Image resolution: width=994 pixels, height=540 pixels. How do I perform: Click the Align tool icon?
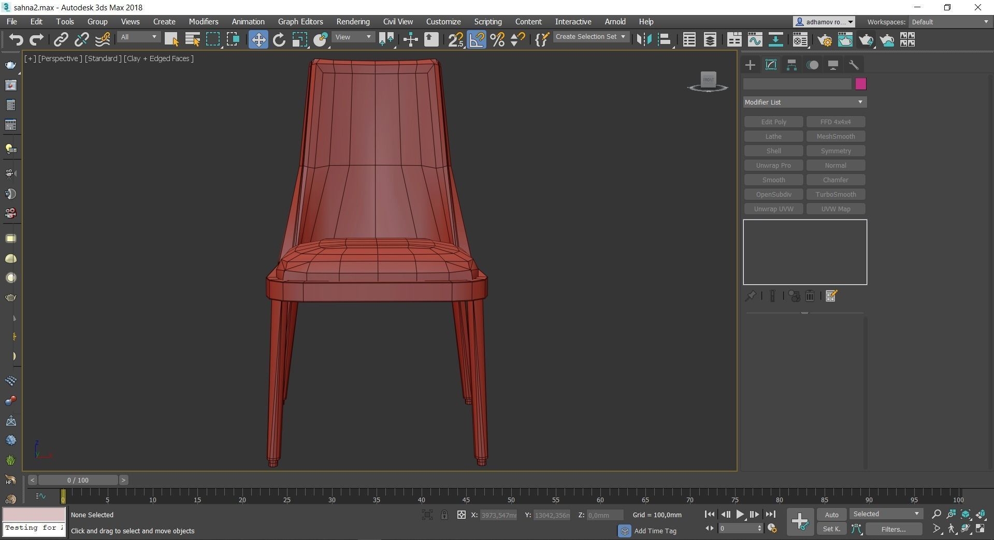665,40
